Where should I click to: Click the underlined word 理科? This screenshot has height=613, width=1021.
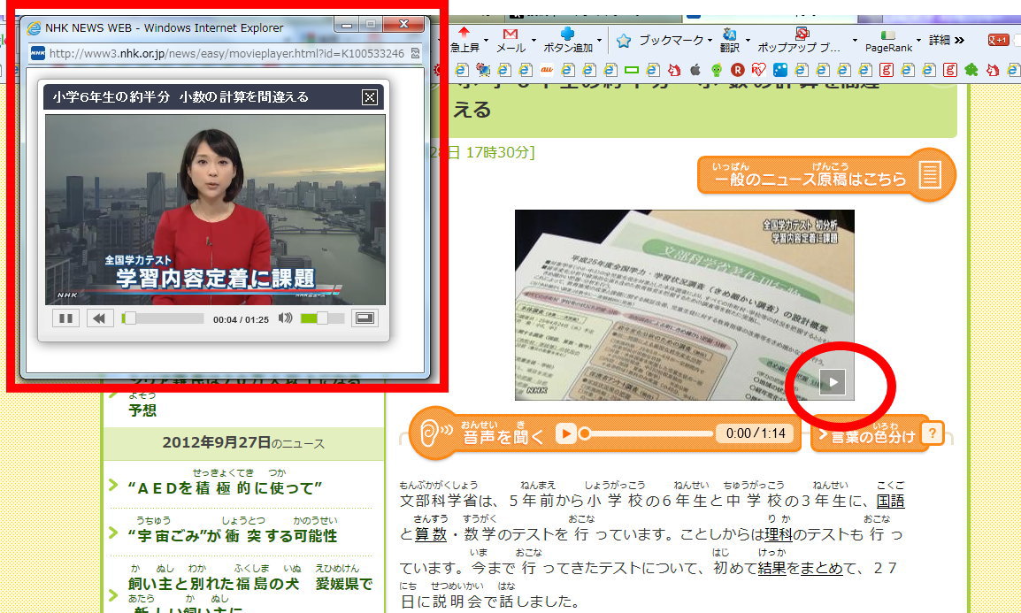(778, 534)
